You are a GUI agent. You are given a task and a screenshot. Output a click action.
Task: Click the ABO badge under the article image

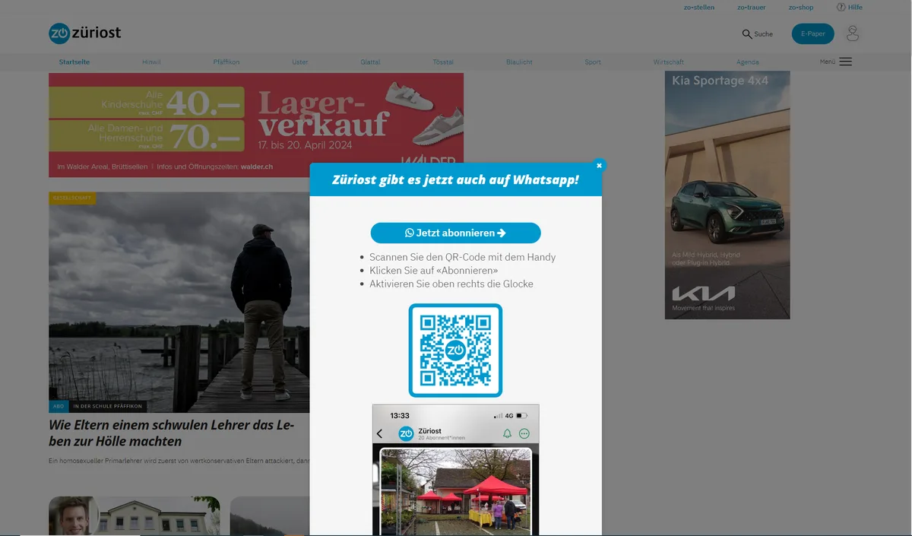(x=59, y=406)
